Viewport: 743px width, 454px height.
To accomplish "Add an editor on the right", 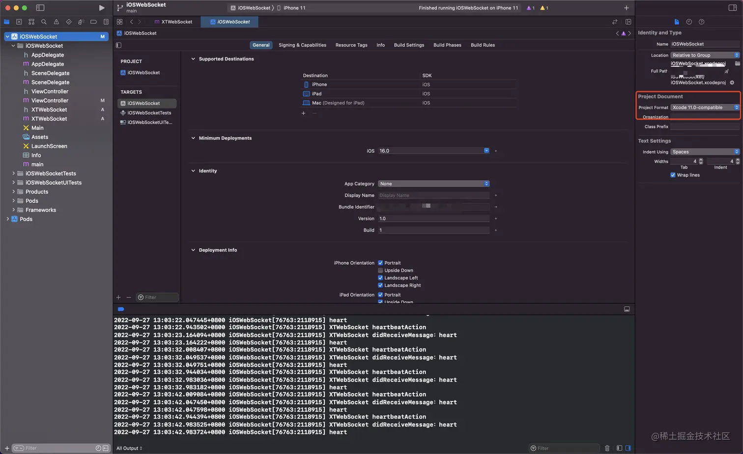I will 628,22.
